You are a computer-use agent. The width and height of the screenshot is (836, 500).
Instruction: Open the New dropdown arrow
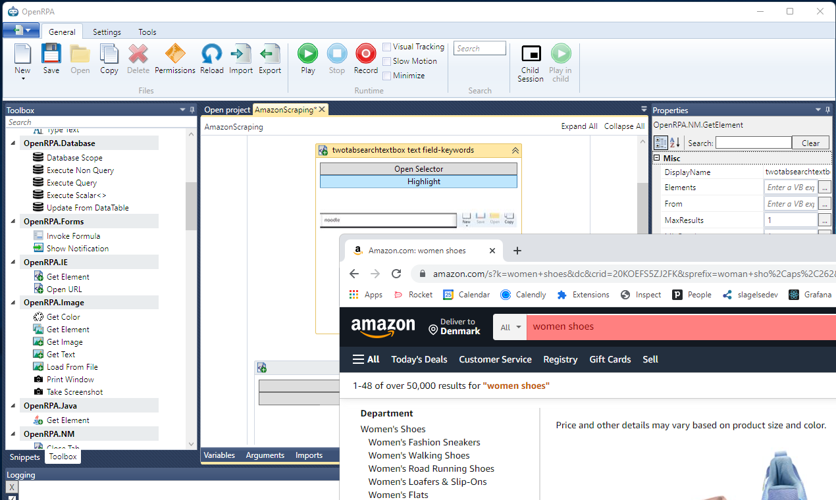tap(22, 78)
